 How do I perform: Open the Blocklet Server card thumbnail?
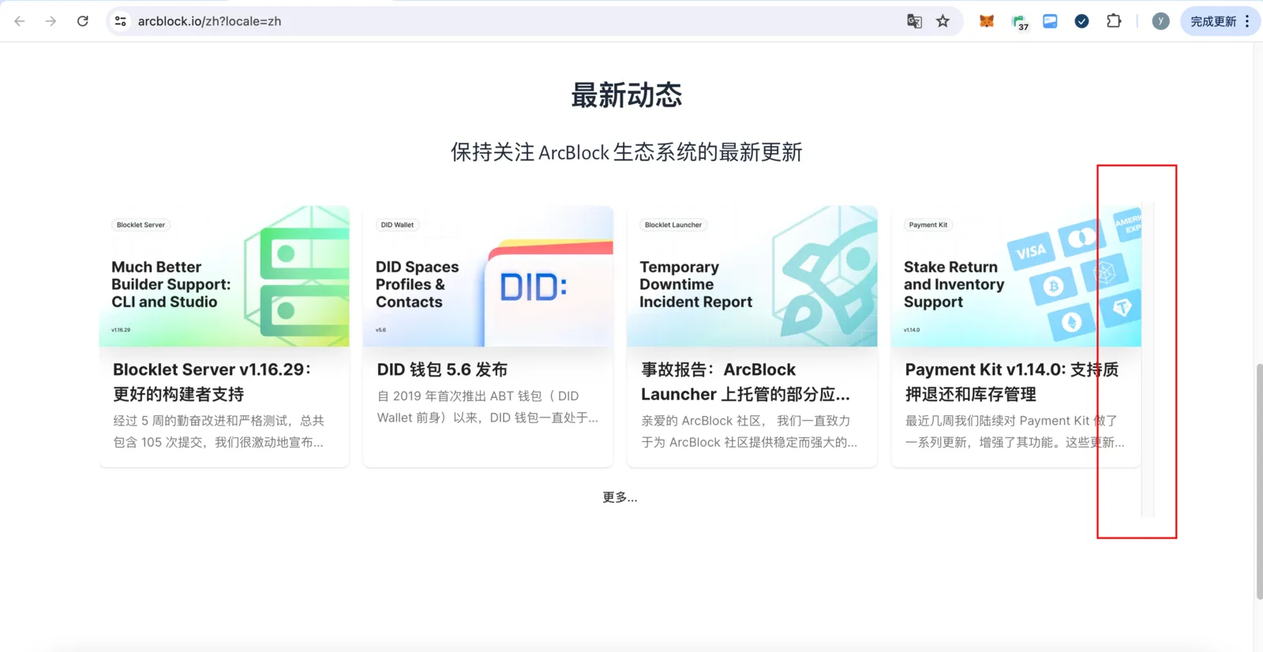pos(224,276)
